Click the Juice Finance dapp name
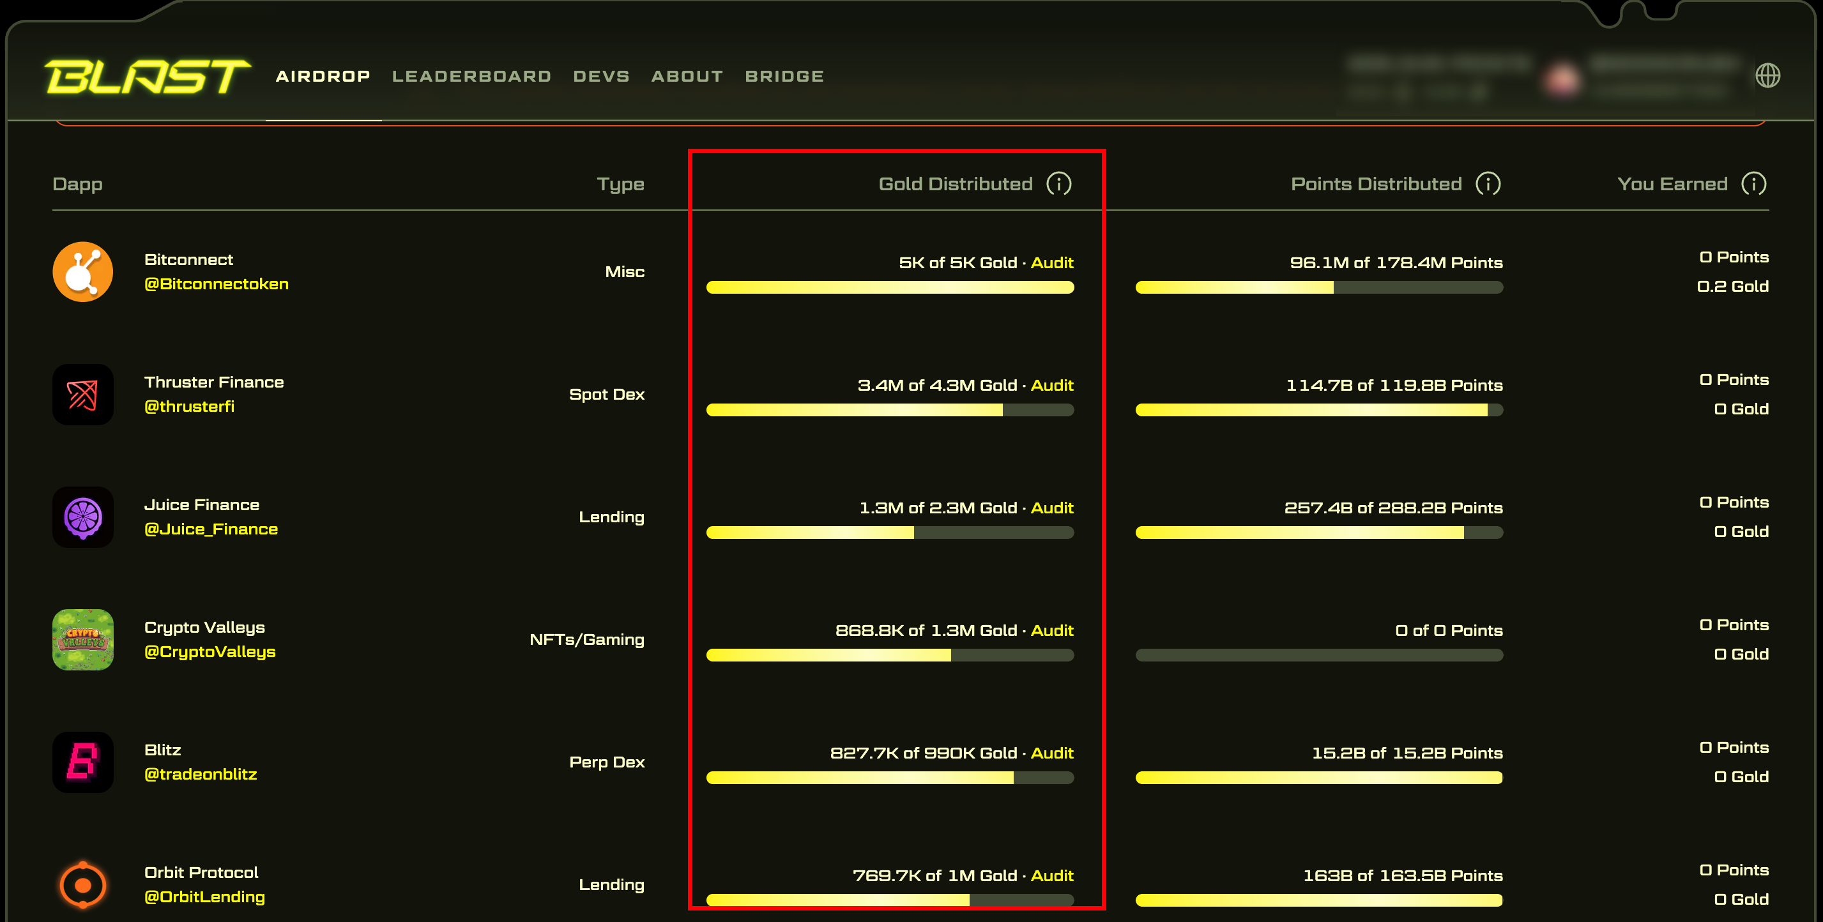 tap(202, 504)
